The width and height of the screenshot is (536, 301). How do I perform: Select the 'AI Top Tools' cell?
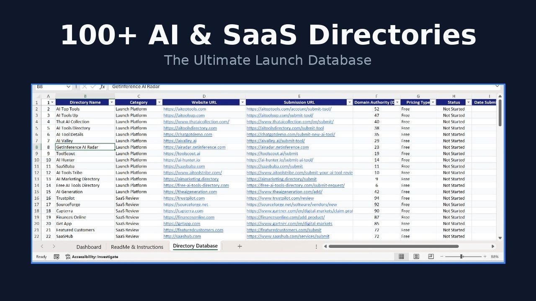point(85,109)
